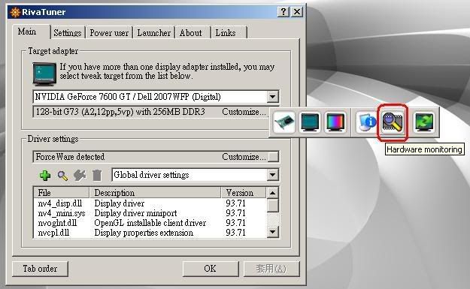Click the Tab order button
470x289 pixels.
40,269
